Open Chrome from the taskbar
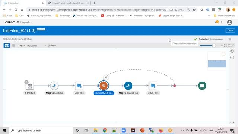 click(105, 130)
